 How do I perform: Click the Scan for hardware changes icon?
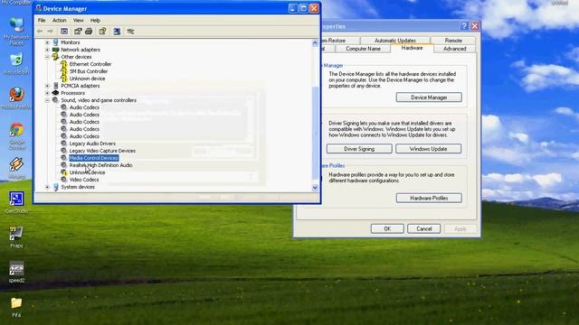pyautogui.click(x=117, y=32)
